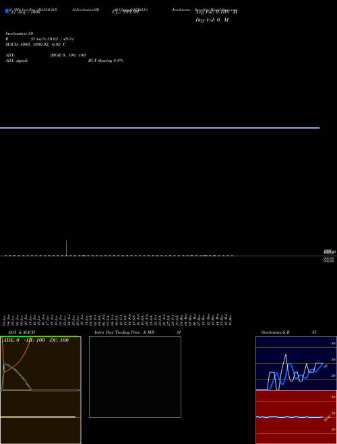Open the red RSI chart panel
This screenshot has width=337, height=444.
click(x=296, y=417)
